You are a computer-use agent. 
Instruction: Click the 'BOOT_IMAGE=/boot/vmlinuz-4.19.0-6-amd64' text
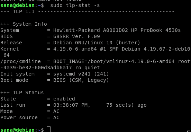coord(114,61)
